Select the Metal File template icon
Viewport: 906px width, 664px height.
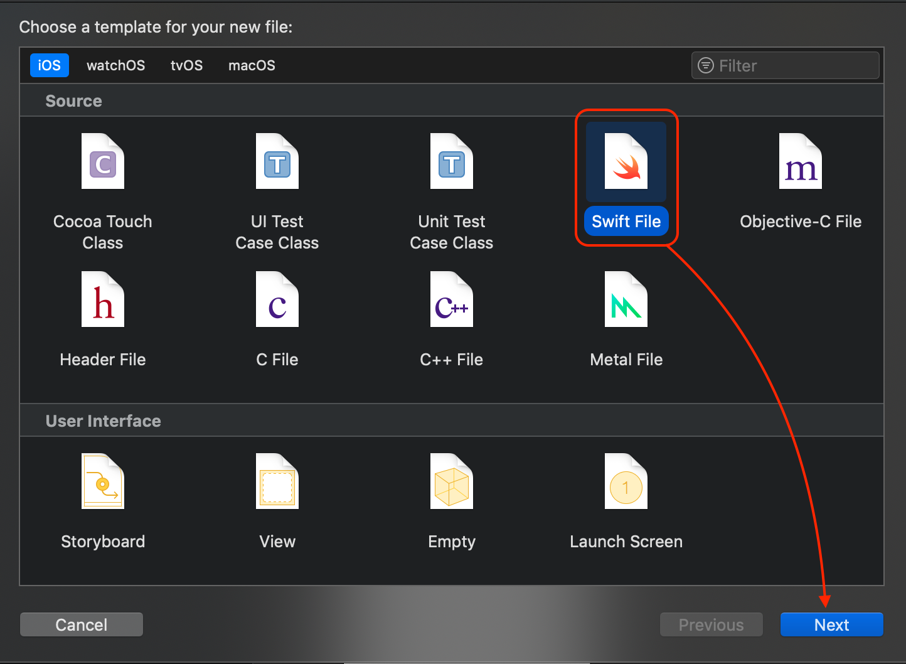tap(626, 299)
